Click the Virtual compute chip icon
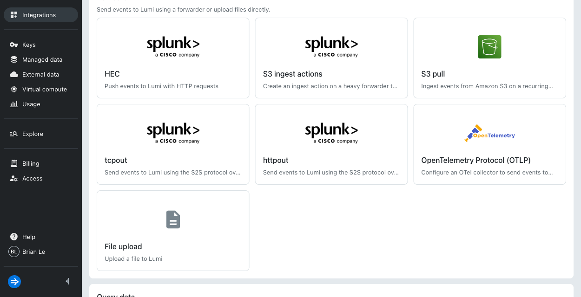The image size is (581, 297). (14, 89)
